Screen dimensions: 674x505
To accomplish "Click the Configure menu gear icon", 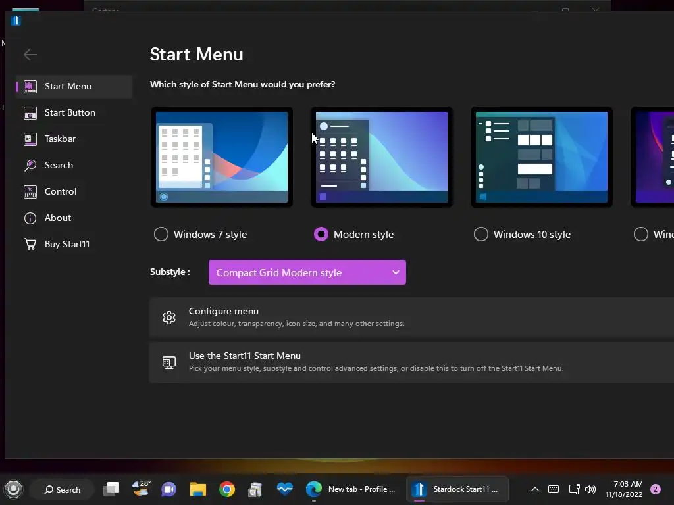I will (169, 318).
